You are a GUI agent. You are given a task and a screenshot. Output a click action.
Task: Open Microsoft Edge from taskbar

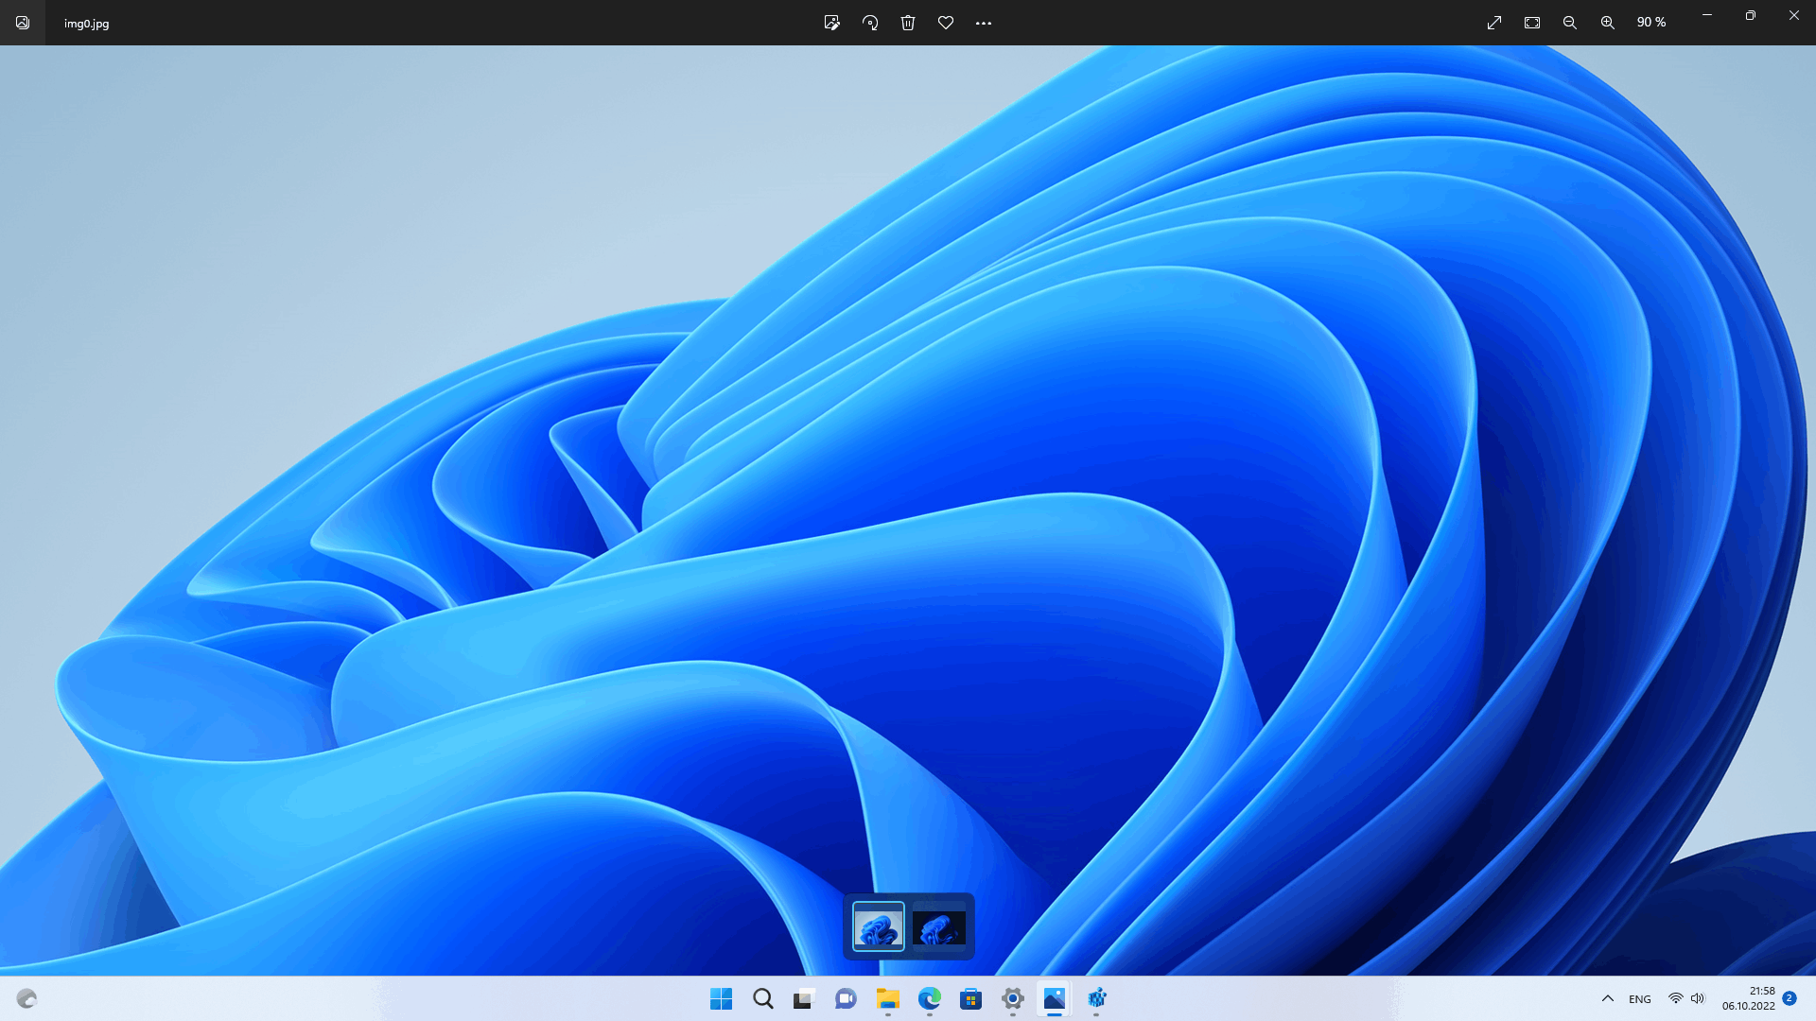coord(930,998)
